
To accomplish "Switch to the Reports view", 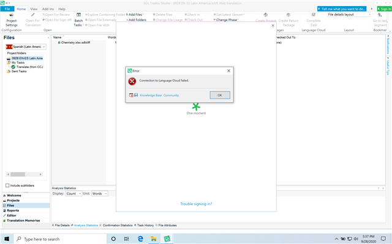I will pos(26,210).
